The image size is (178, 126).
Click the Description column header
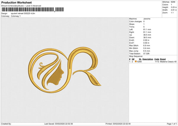pos(147,59)
